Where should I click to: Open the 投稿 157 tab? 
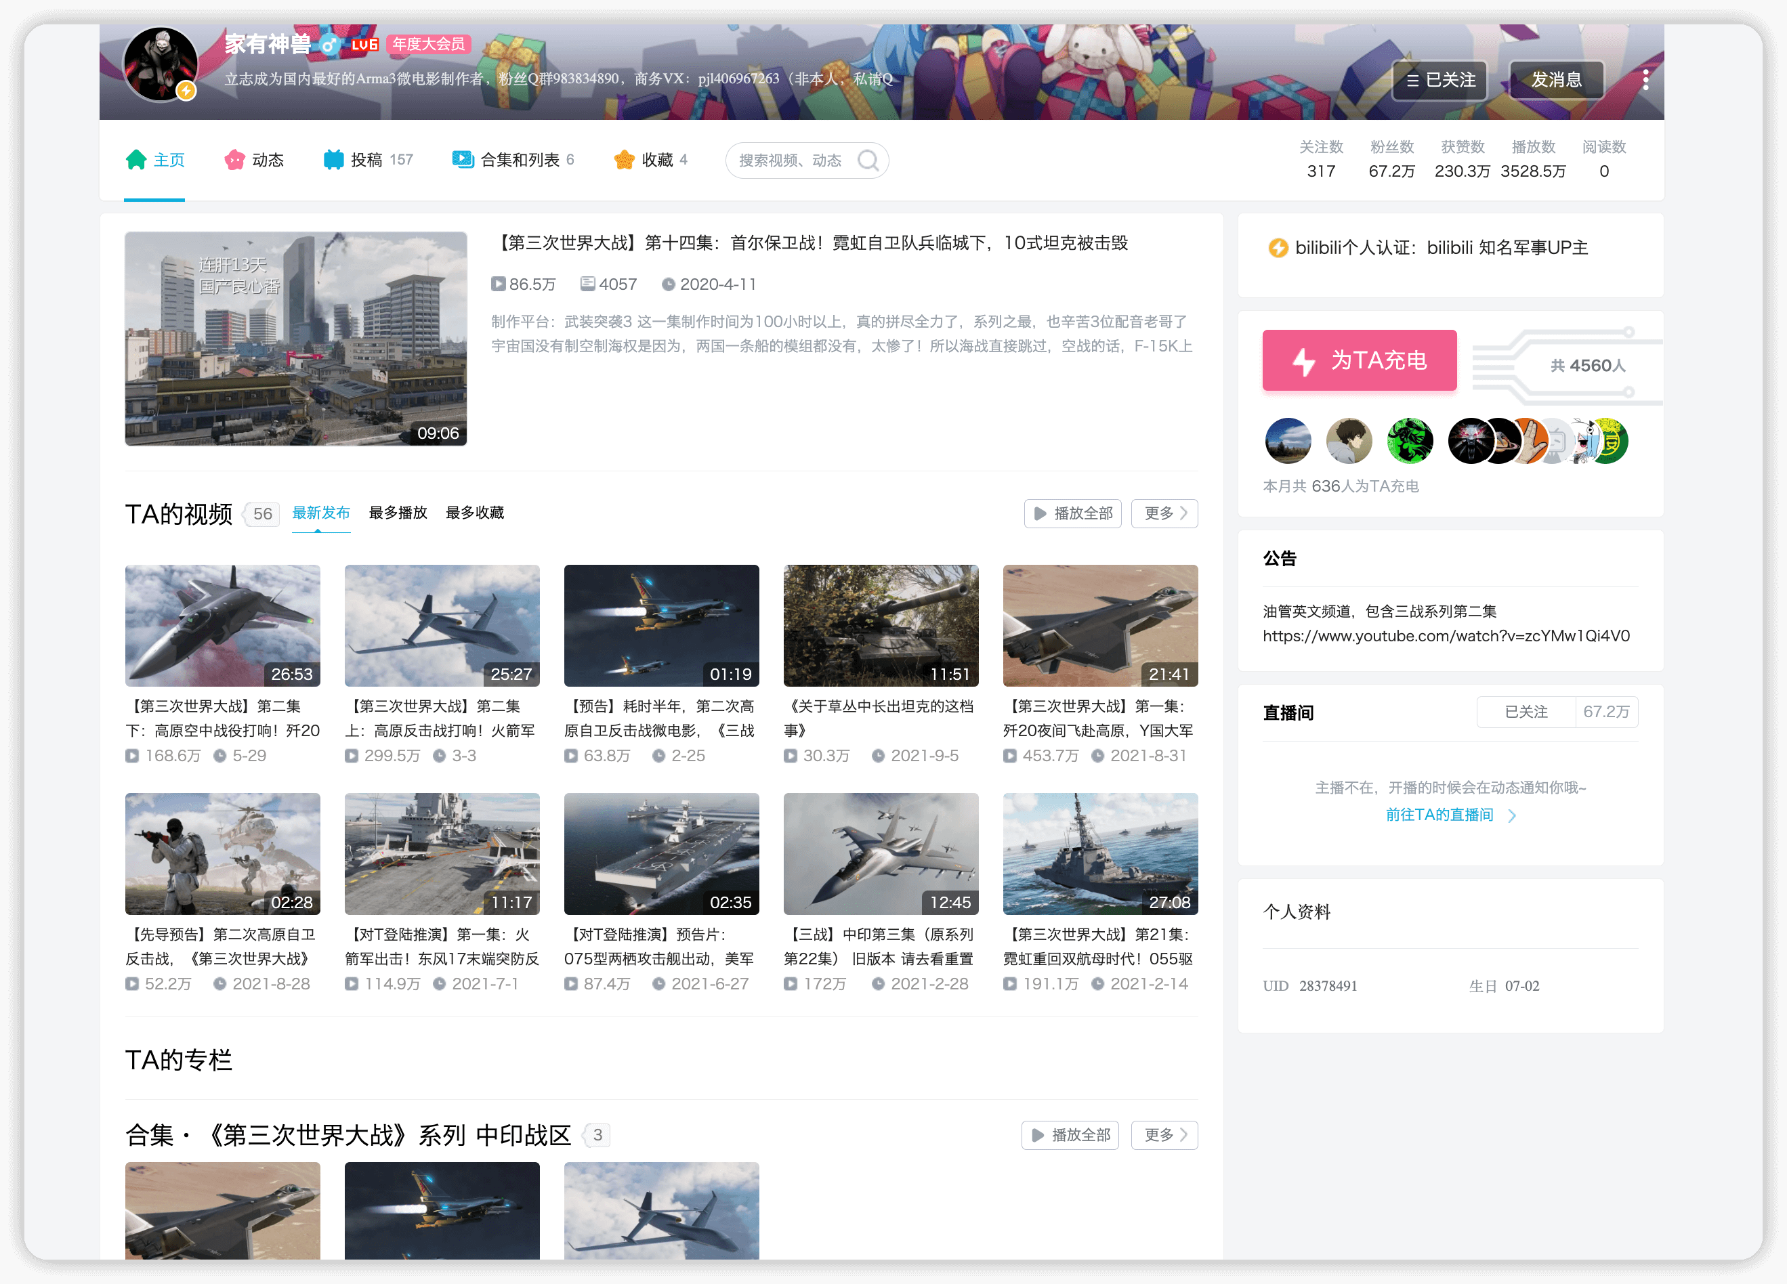pyautogui.click(x=368, y=160)
